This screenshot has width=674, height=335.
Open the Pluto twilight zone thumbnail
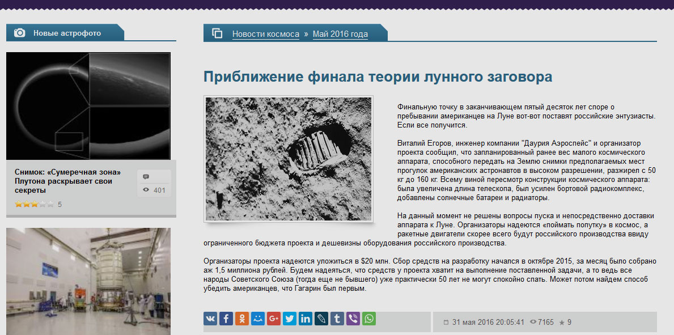[88, 106]
